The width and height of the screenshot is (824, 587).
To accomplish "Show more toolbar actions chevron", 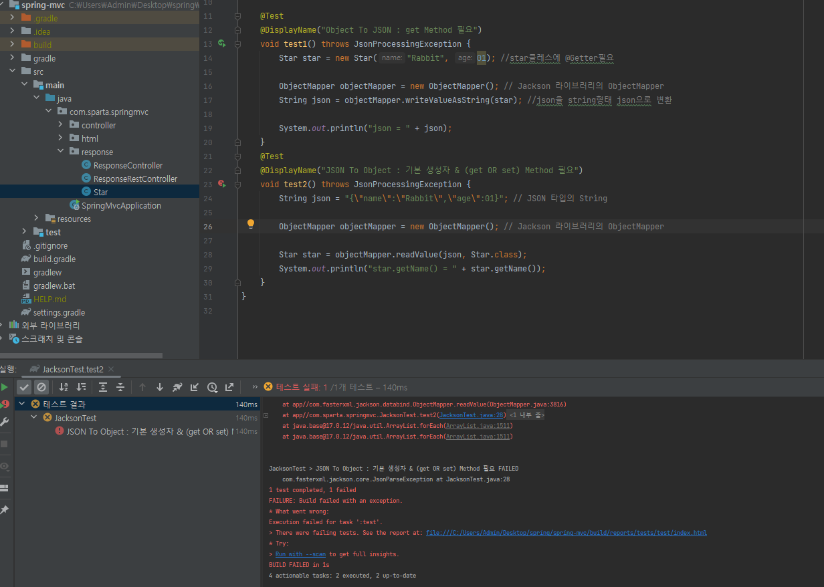I will (x=255, y=387).
